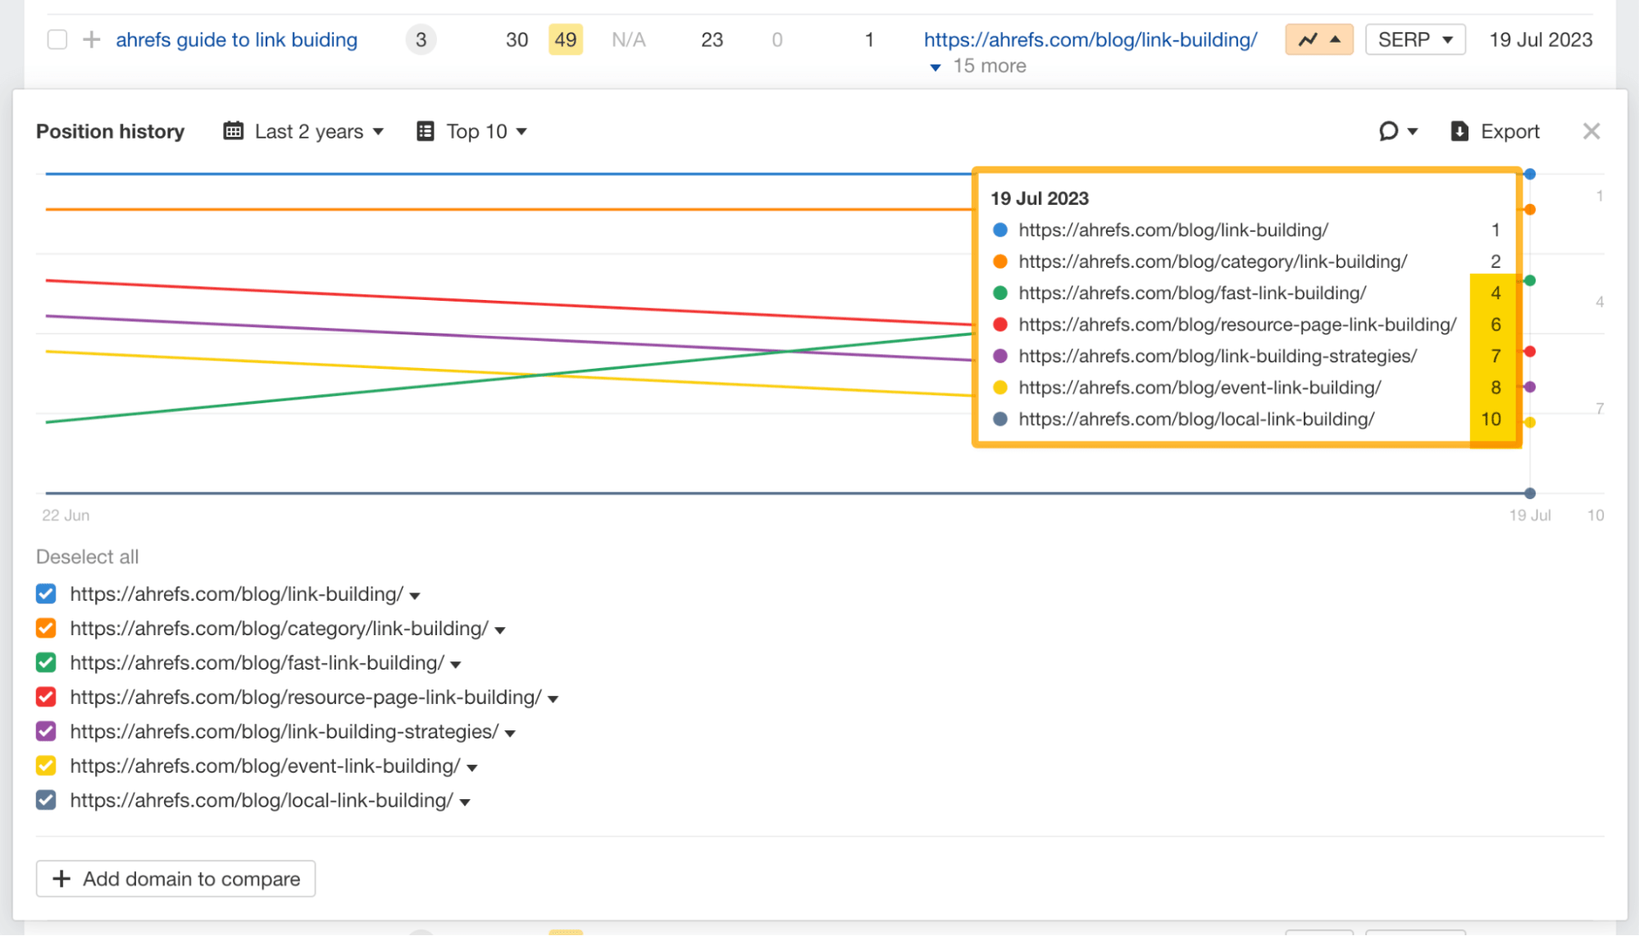Uncheck the blog/link-building URL checkbox

point(46,593)
